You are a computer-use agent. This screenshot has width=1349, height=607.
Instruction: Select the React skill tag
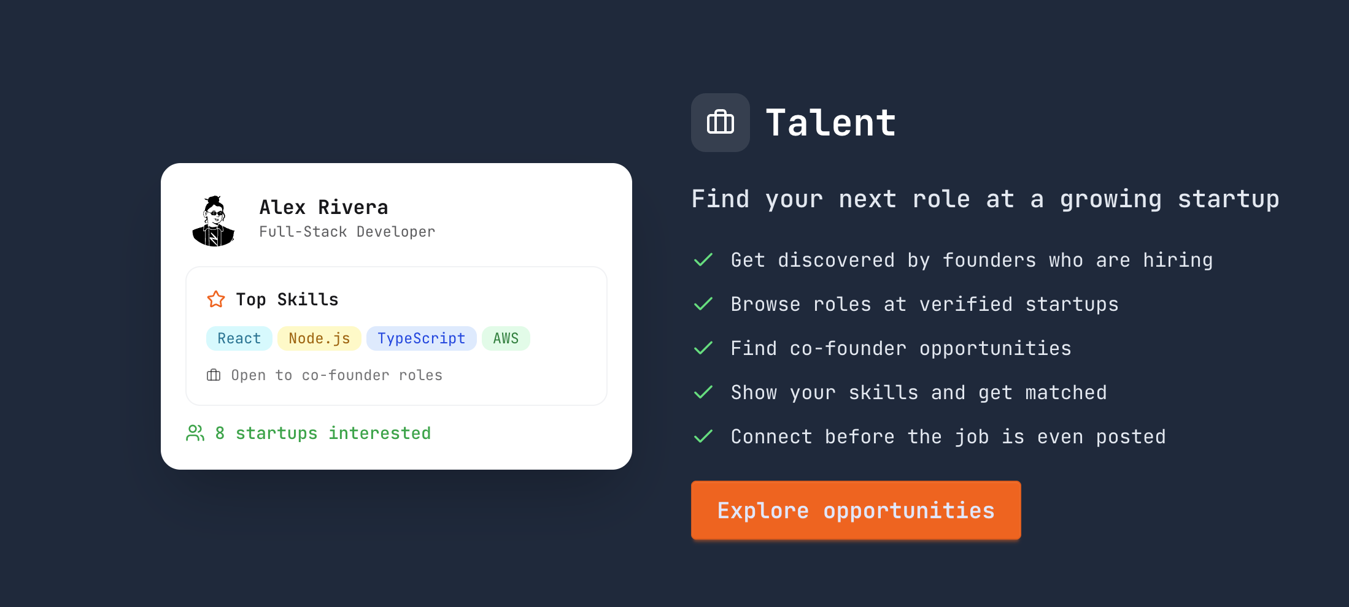(x=239, y=338)
